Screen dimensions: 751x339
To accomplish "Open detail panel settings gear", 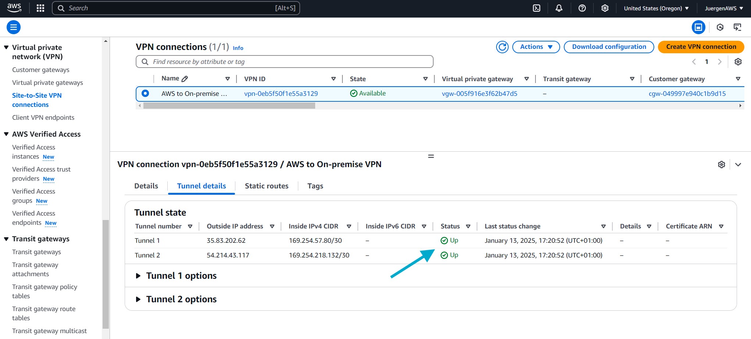I will pyautogui.click(x=722, y=165).
